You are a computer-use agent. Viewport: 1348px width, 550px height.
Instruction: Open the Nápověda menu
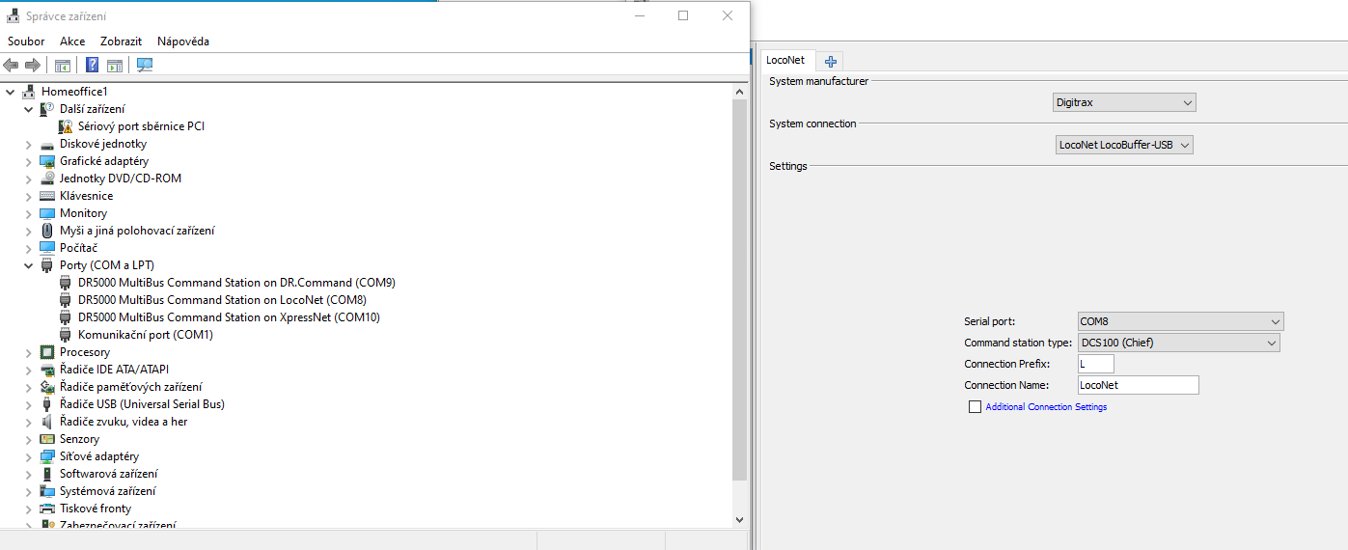coord(183,41)
